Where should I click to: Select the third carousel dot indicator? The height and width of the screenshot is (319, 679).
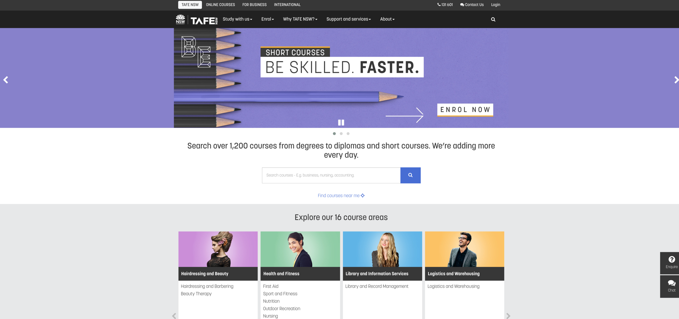(348, 133)
